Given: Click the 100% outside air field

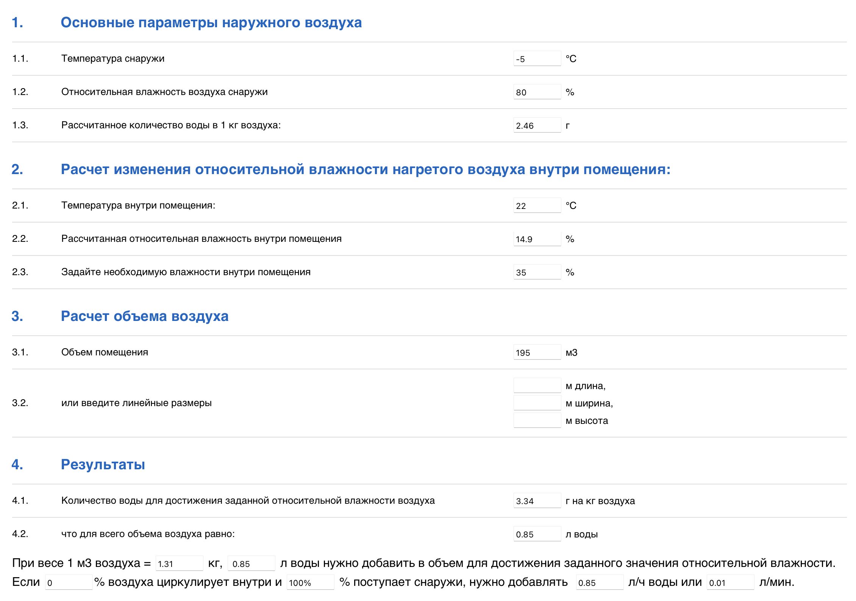Looking at the screenshot, I should 310,582.
